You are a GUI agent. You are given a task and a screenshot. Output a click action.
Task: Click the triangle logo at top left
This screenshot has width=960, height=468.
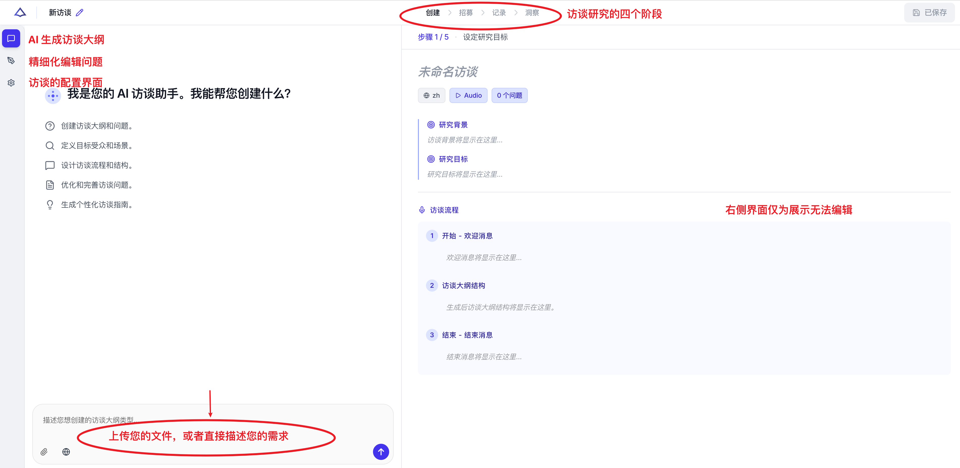[20, 12]
